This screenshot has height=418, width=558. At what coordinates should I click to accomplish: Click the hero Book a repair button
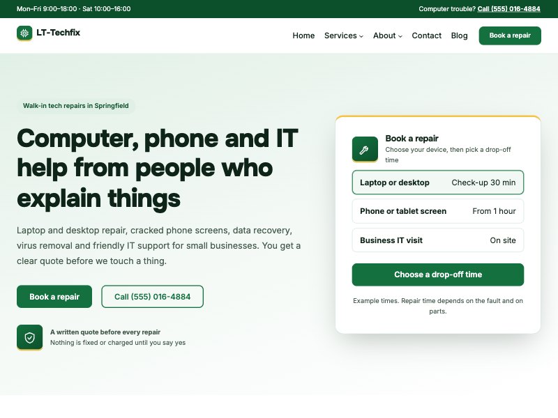tap(54, 297)
